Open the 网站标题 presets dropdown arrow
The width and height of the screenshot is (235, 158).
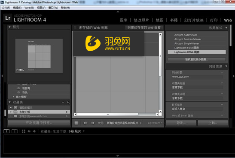[x=222, y=73]
